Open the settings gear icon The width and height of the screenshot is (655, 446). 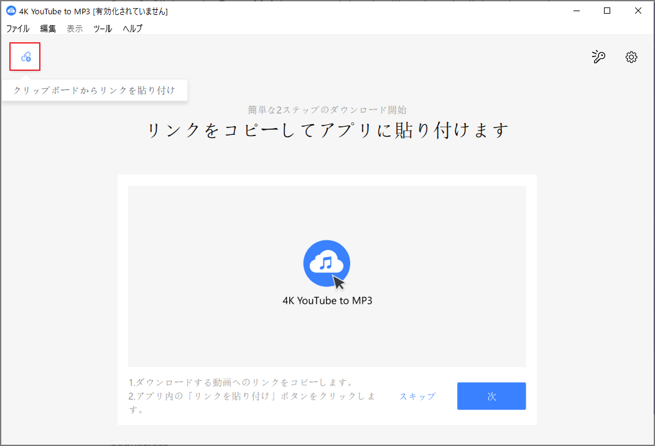[631, 57]
